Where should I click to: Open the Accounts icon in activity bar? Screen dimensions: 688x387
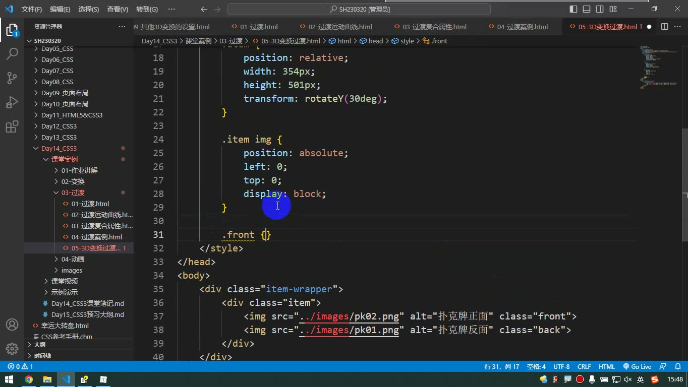click(x=12, y=325)
